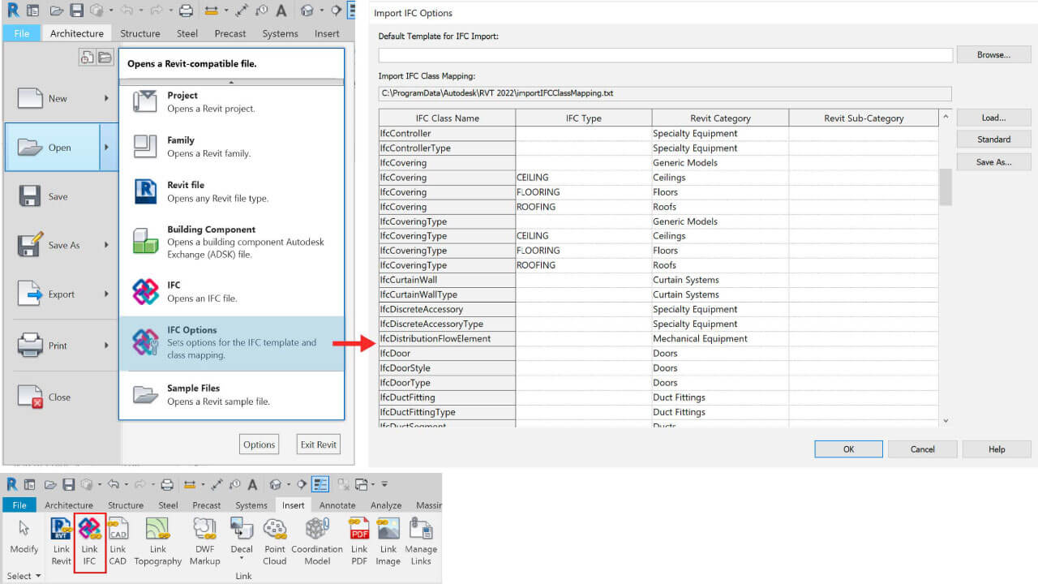Click the Open Documents icon in File menu

(x=105, y=58)
